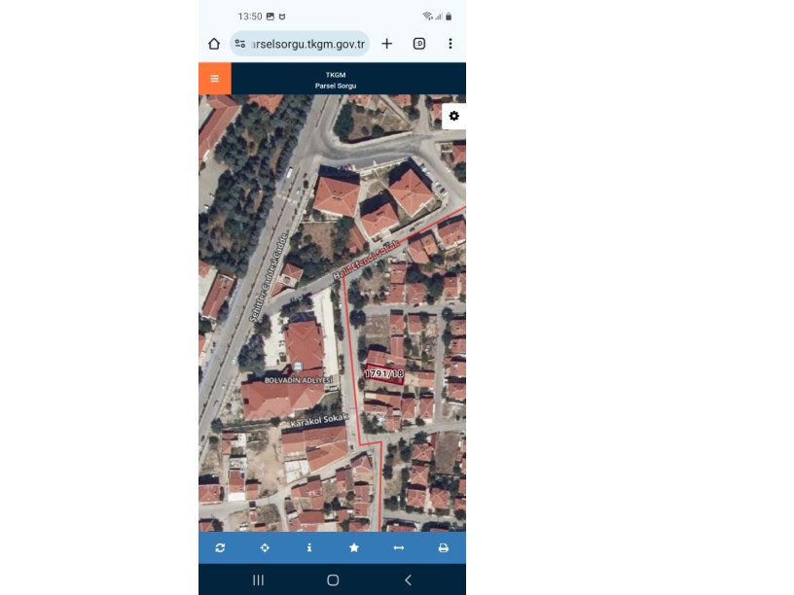Open the browser tab switcher
This screenshot has height=595, width=794.
coord(419,44)
